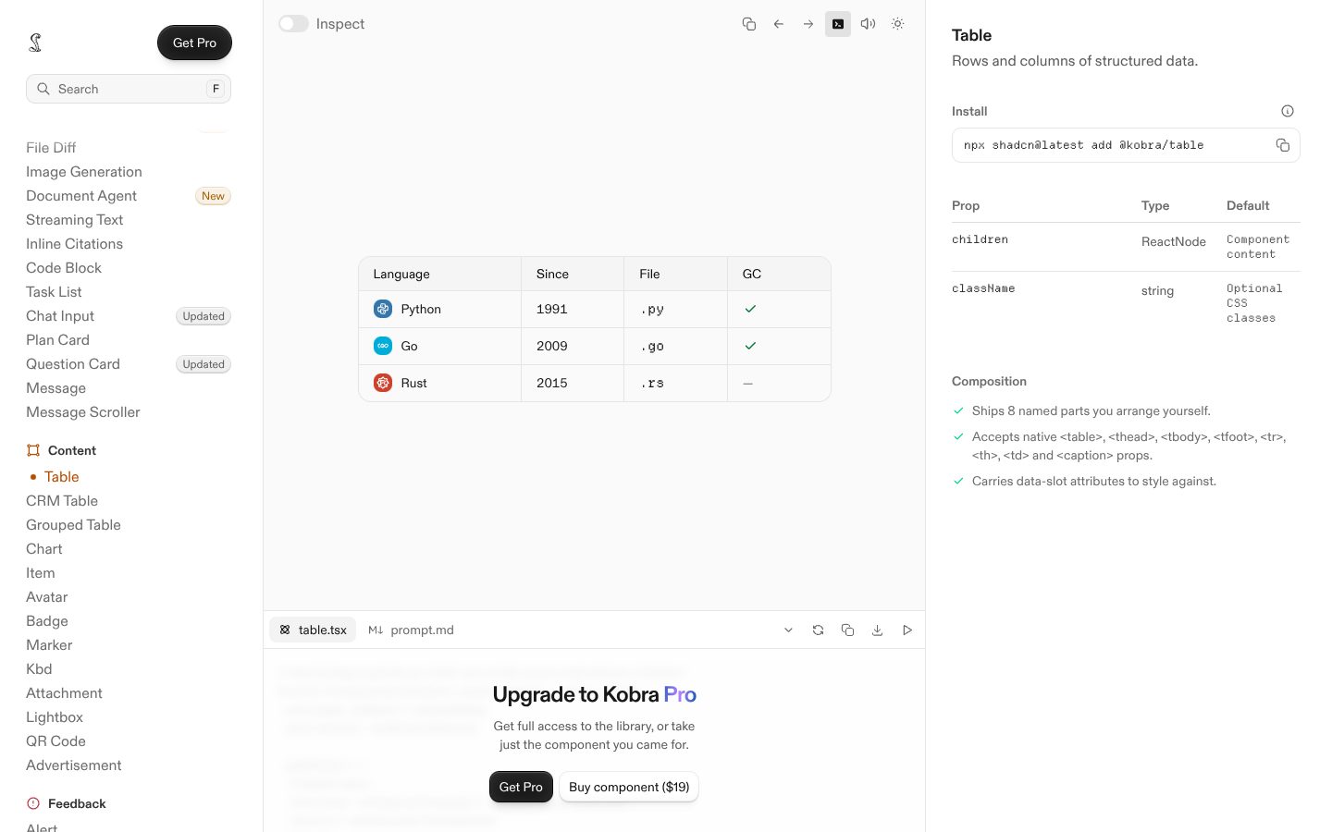This screenshot has width=1332, height=832.
Task: Expand the chevron dropdown in code bar
Action: click(788, 630)
